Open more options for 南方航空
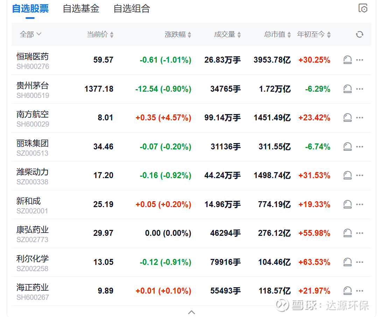This screenshot has height=317, width=380. [x=360, y=118]
